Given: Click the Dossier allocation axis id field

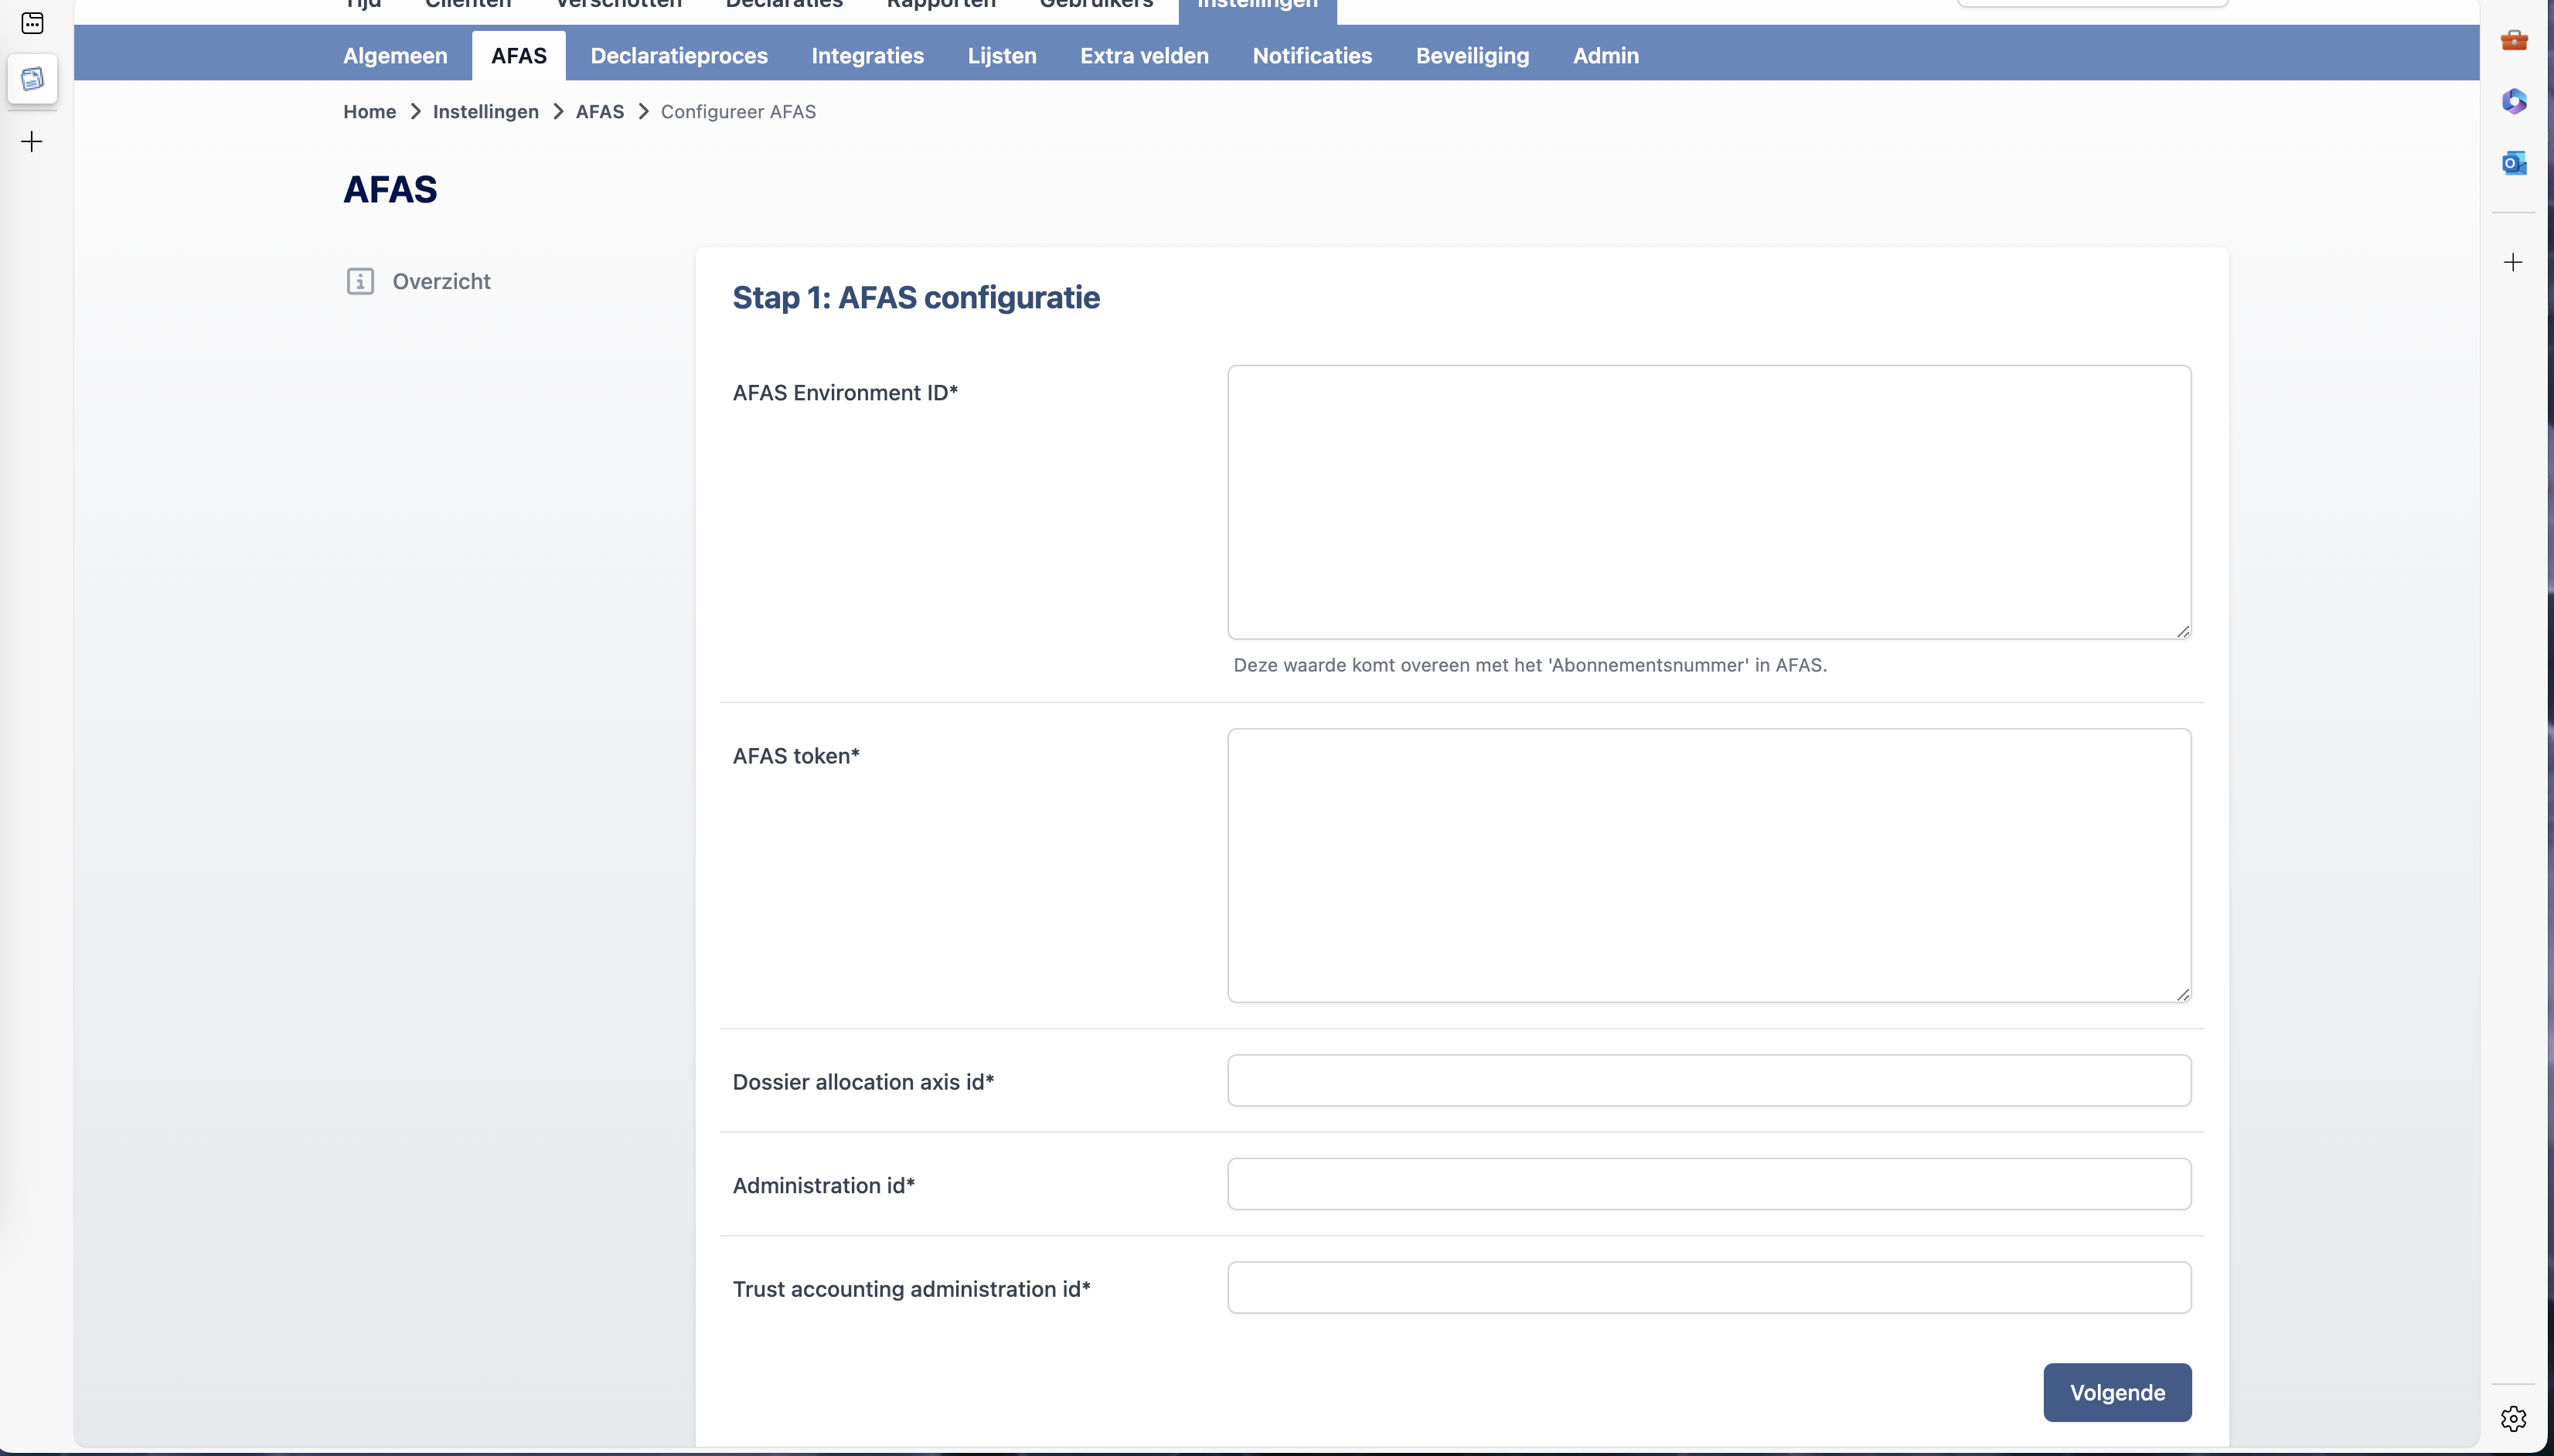Looking at the screenshot, I should (x=1709, y=1080).
